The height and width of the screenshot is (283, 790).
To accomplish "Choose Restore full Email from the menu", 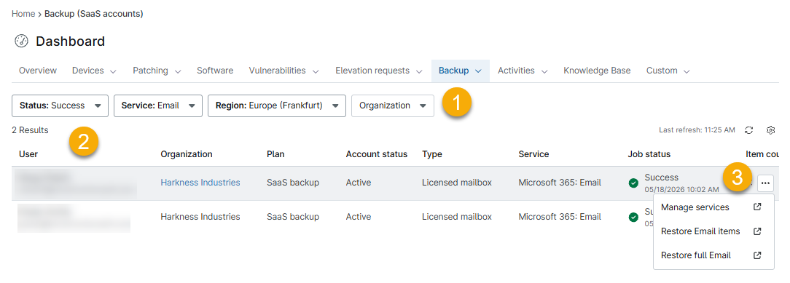I will (713, 255).
